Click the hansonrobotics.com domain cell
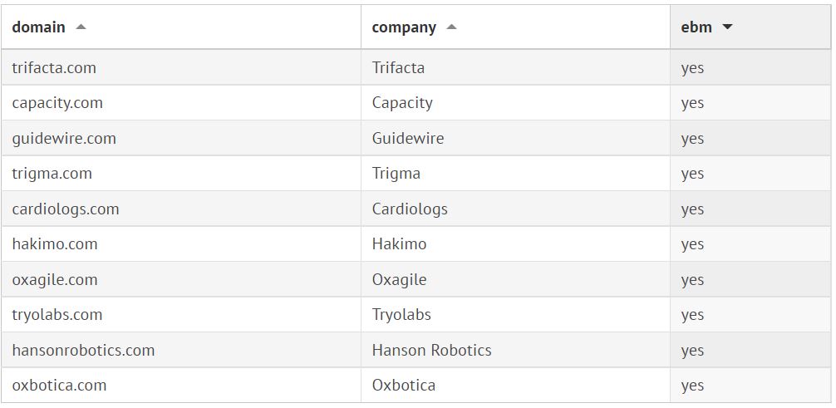This screenshot has height=408, width=836. (x=83, y=350)
